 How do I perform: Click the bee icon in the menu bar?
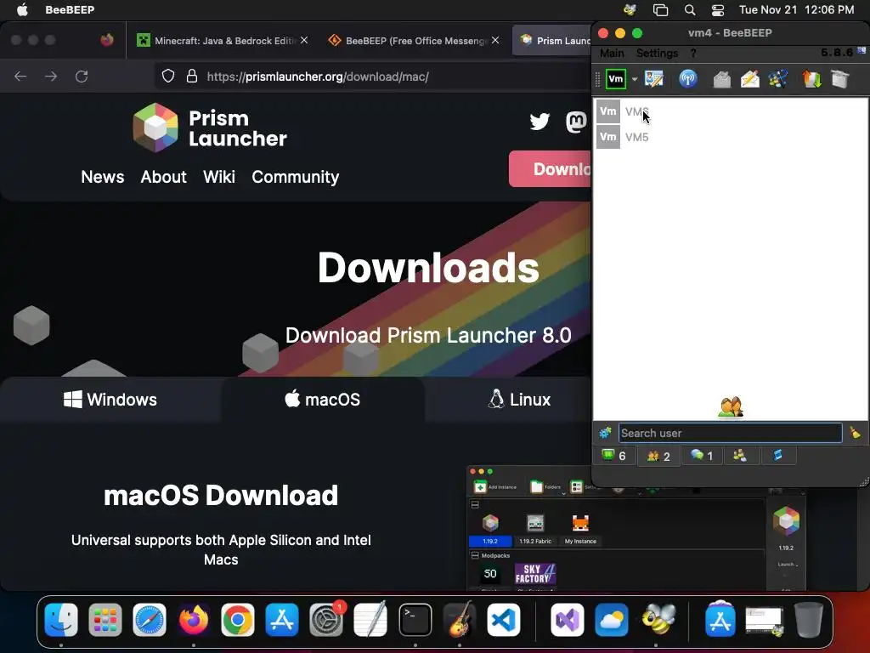pos(630,9)
